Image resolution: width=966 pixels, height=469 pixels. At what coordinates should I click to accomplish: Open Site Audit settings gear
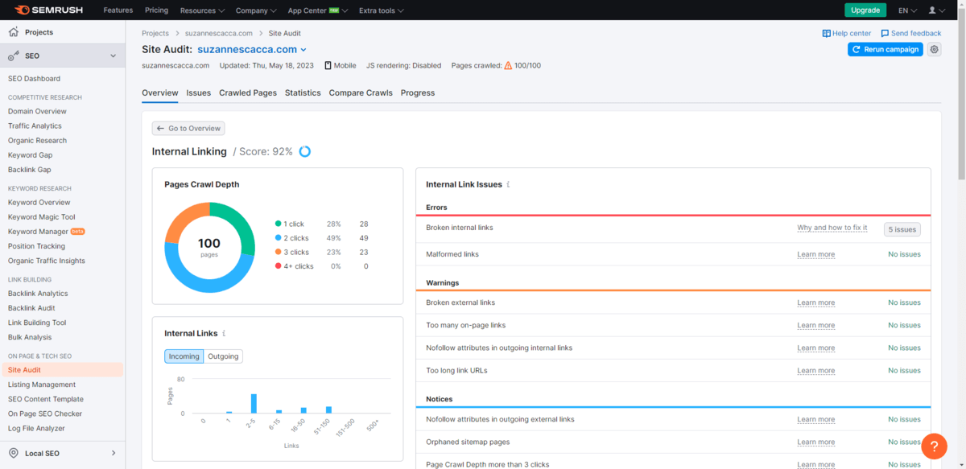(934, 49)
